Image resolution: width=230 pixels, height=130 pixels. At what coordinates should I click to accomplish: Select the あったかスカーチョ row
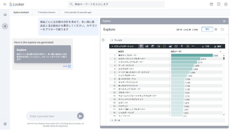coord(166,79)
